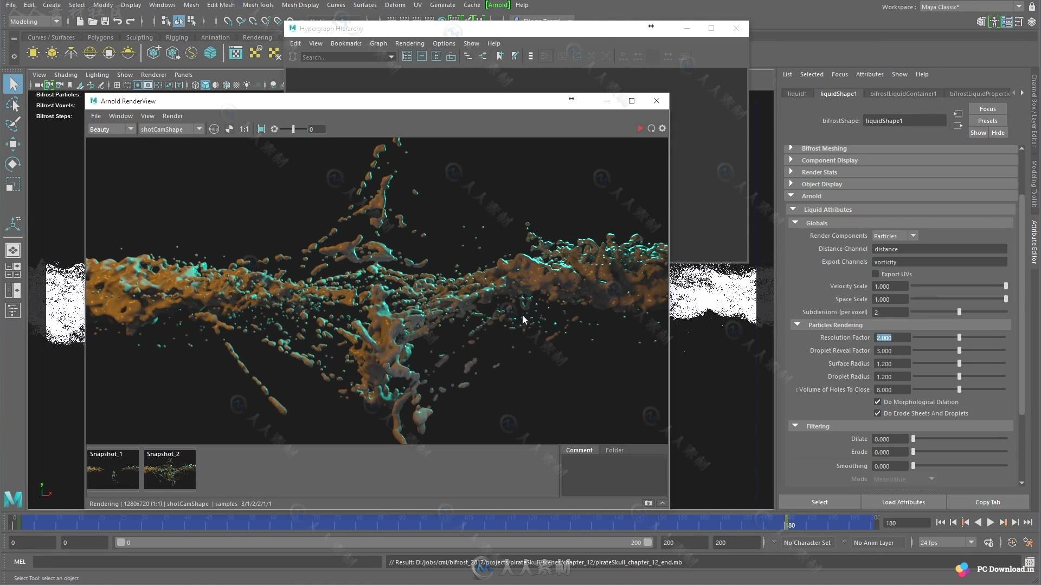Click the Focus button beside bifrostShape field
This screenshot has width=1041, height=585.
[x=987, y=109]
